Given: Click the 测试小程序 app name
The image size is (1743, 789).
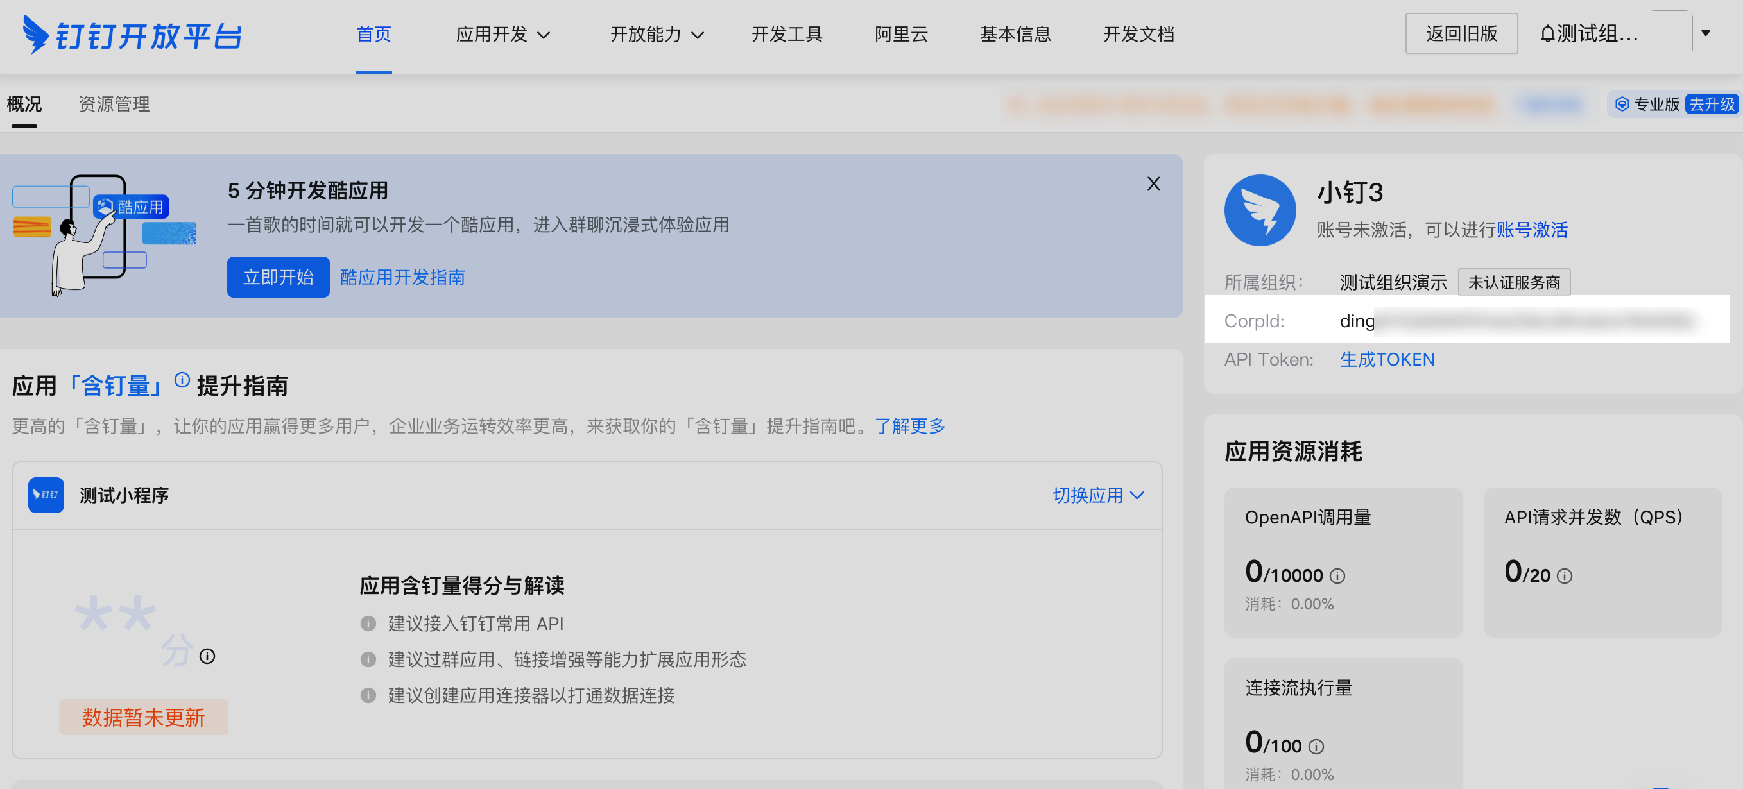Looking at the screenshot, I should (125, 496).
